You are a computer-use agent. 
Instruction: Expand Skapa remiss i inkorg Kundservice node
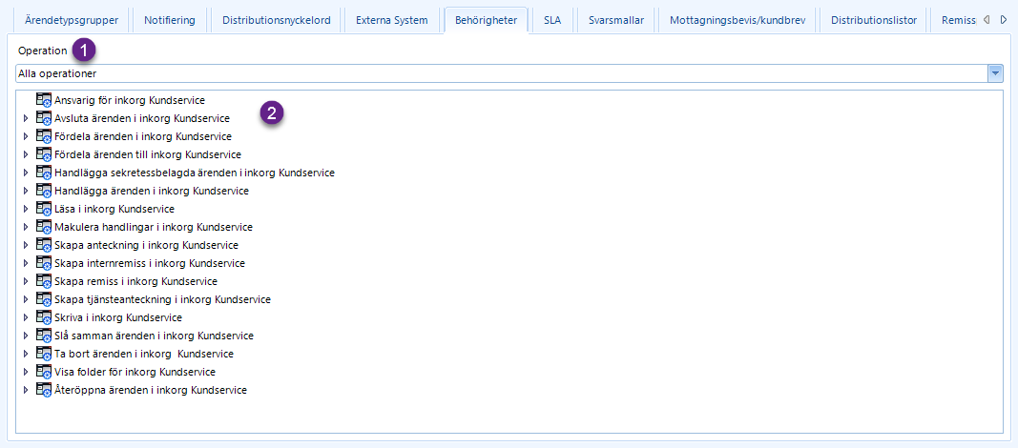click(x=26, y=282)
